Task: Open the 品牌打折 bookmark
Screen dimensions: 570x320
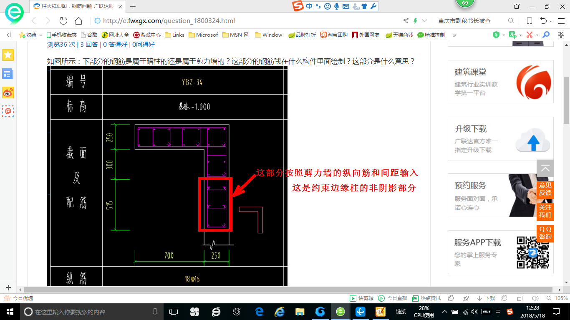Action: [x=303, y=35]
